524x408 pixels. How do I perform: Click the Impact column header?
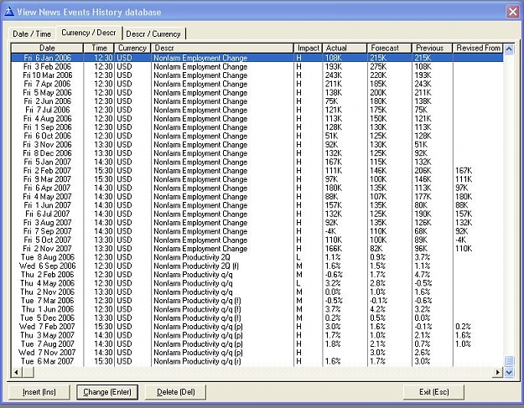[x=309, y=48]
